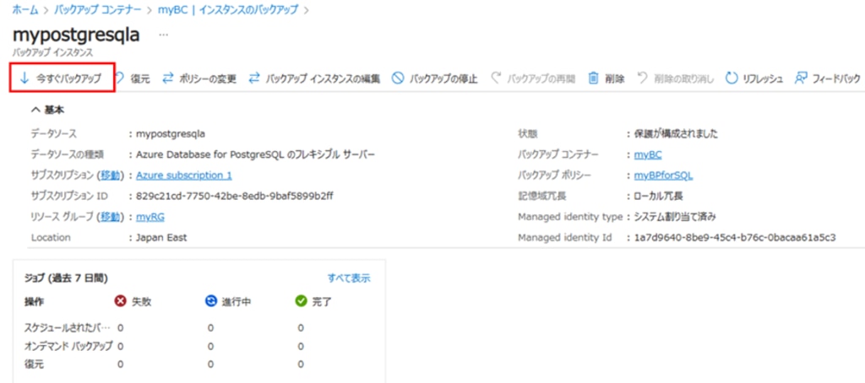Click the スケジュールされたバ… row label
Image resolution: width=865 pixels, height=383 pixels.
[x=68, y=328]
